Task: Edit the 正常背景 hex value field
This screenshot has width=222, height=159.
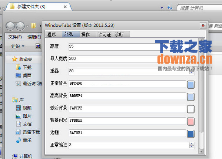Action: click(x=127, y=84)
